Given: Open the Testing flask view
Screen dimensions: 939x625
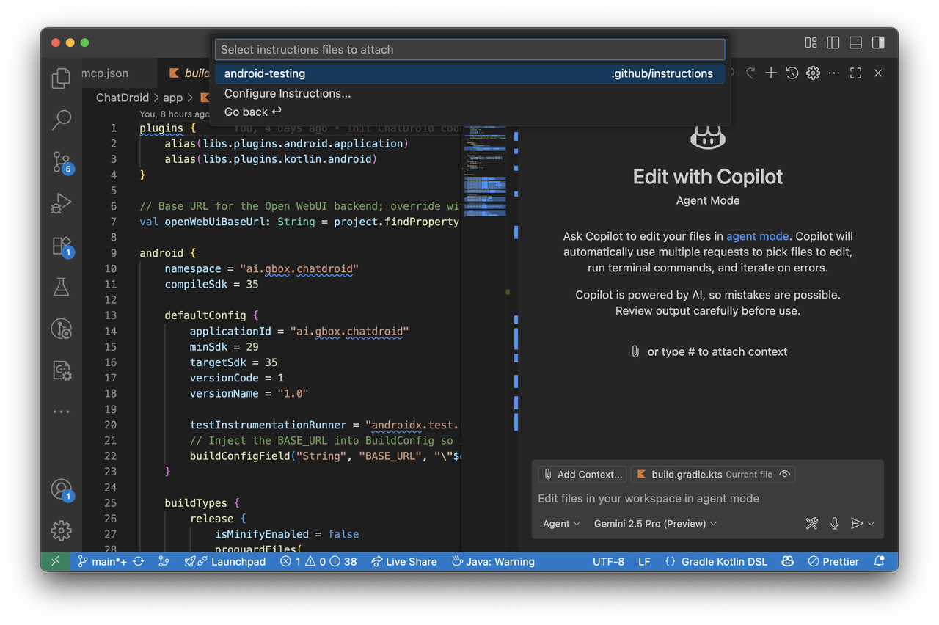Looking at the screenshot, I should (x=61, y=287).
